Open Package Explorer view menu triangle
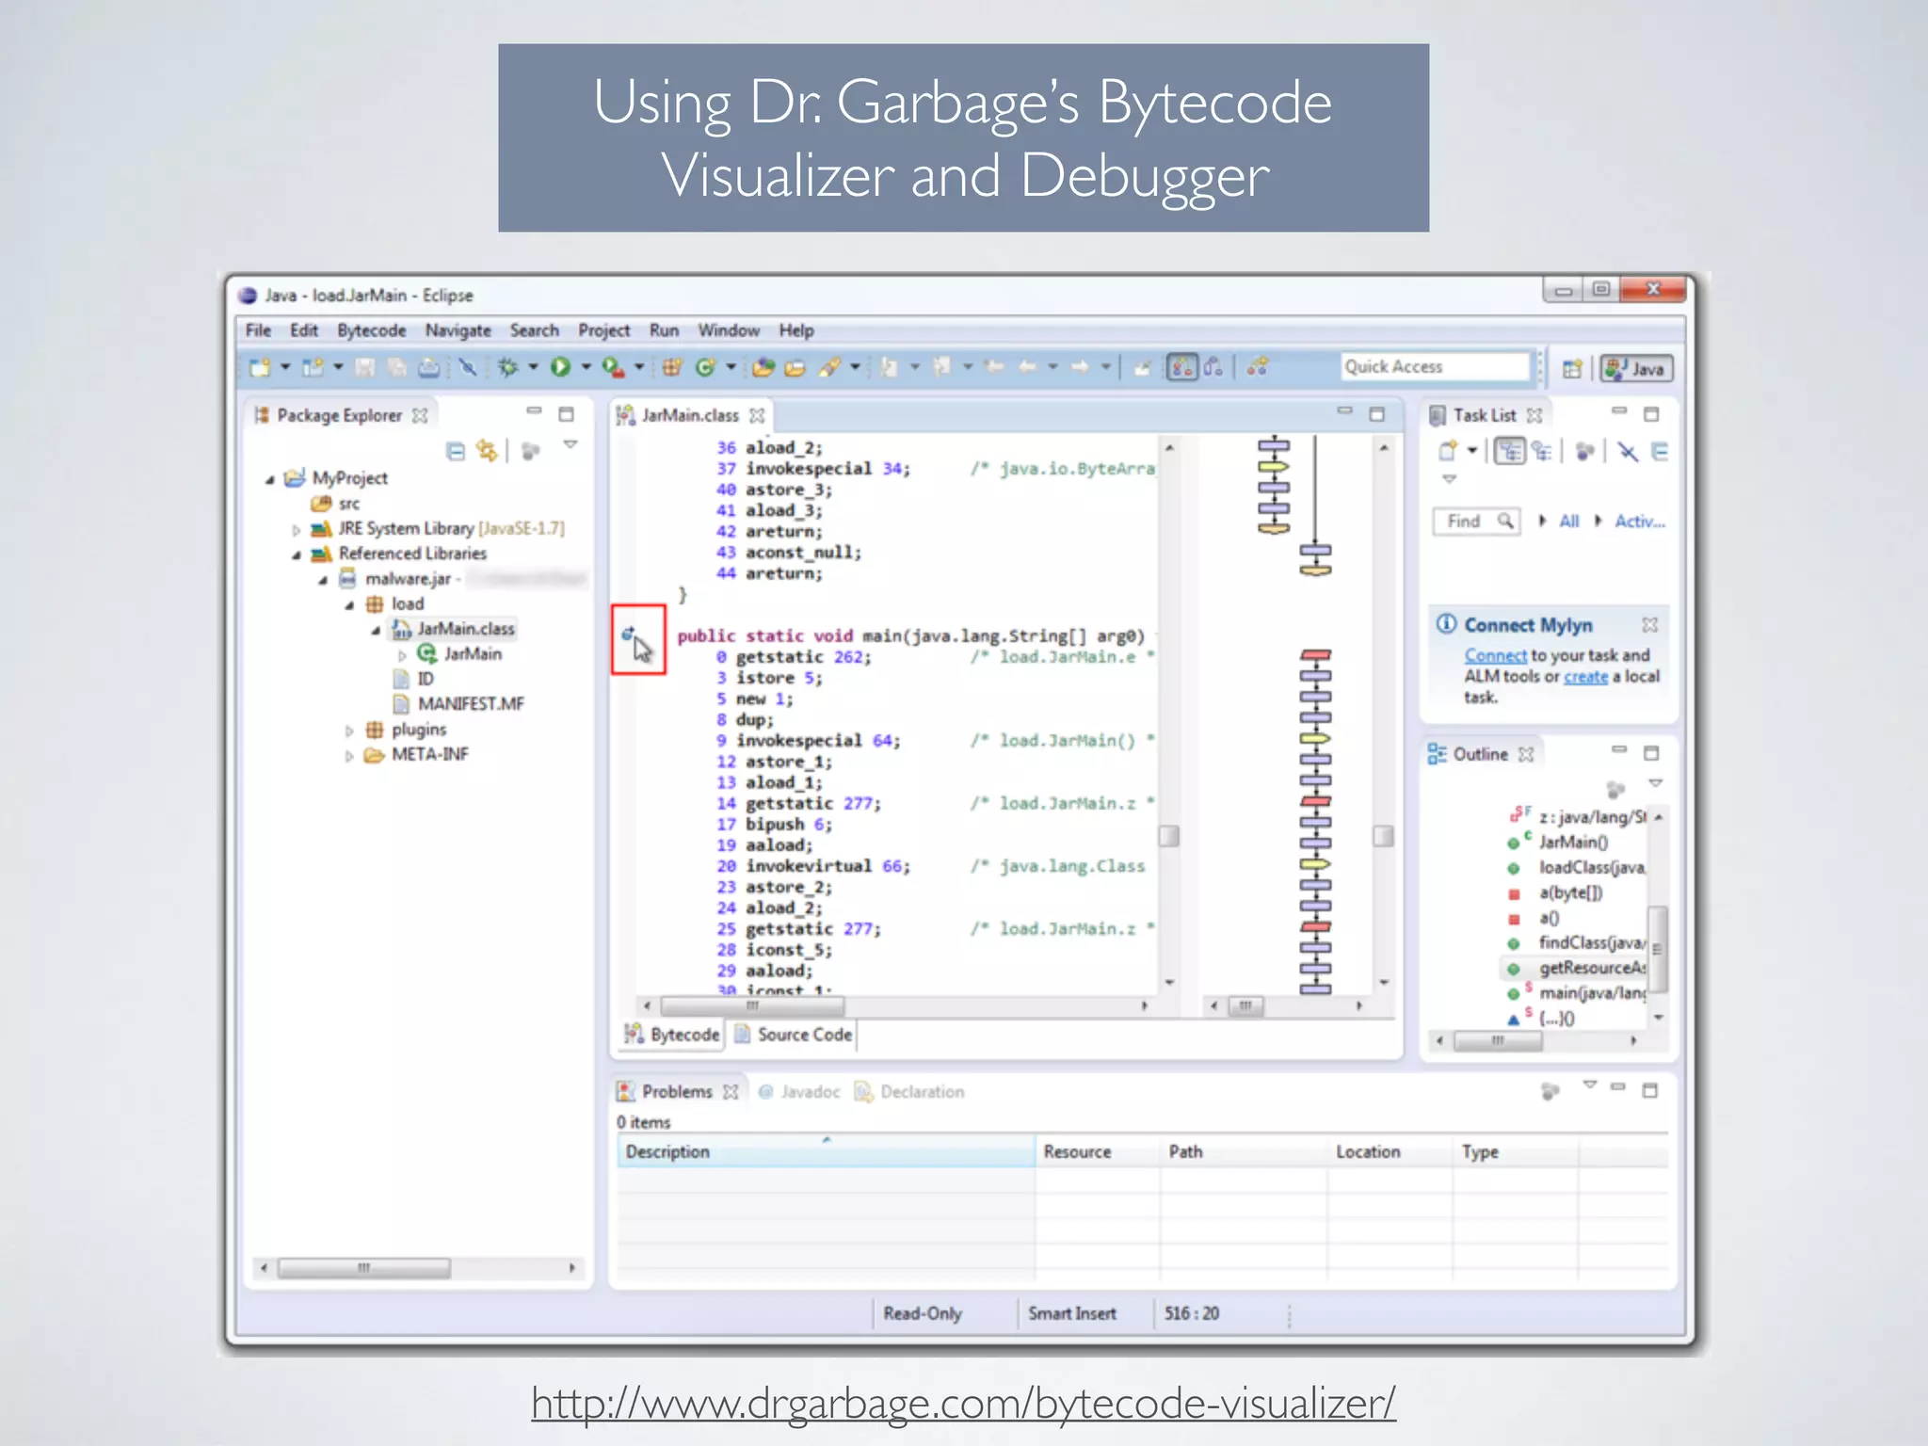Image resolution: width=1928 pixels, height=1446 pixels. (x=570, y=445)
